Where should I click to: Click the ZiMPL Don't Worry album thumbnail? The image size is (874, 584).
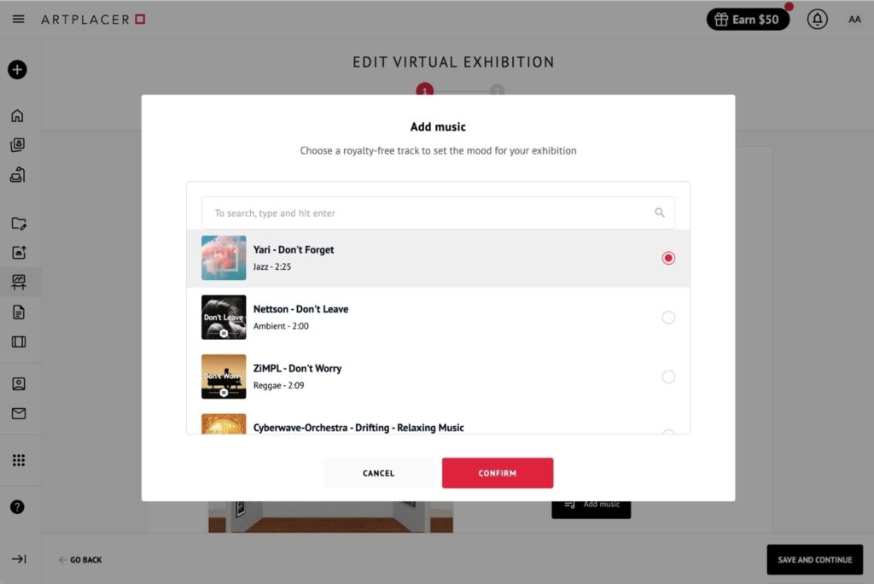tap(224, 377)
